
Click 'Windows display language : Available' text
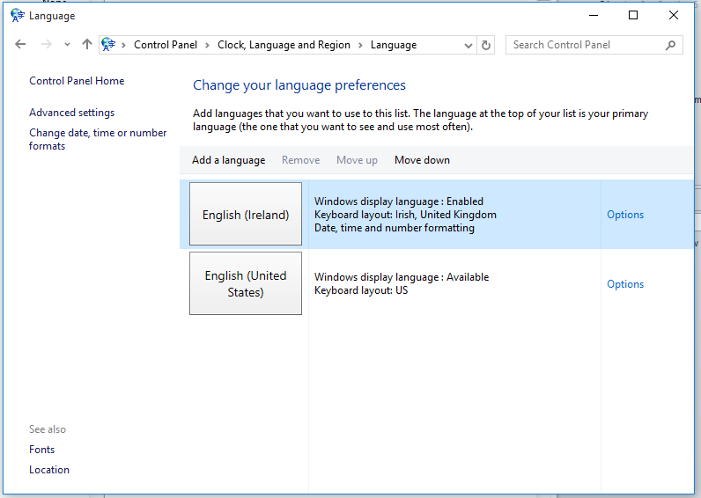click(x=402, y=277)
